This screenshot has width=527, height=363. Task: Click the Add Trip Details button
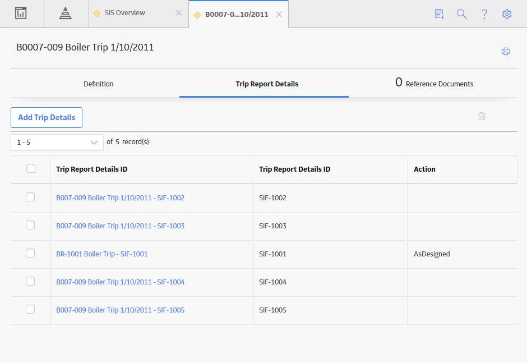coord(47,117)
